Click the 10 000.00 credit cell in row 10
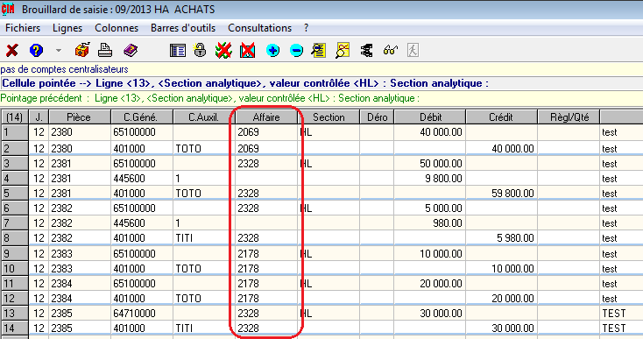 (502, 269)
